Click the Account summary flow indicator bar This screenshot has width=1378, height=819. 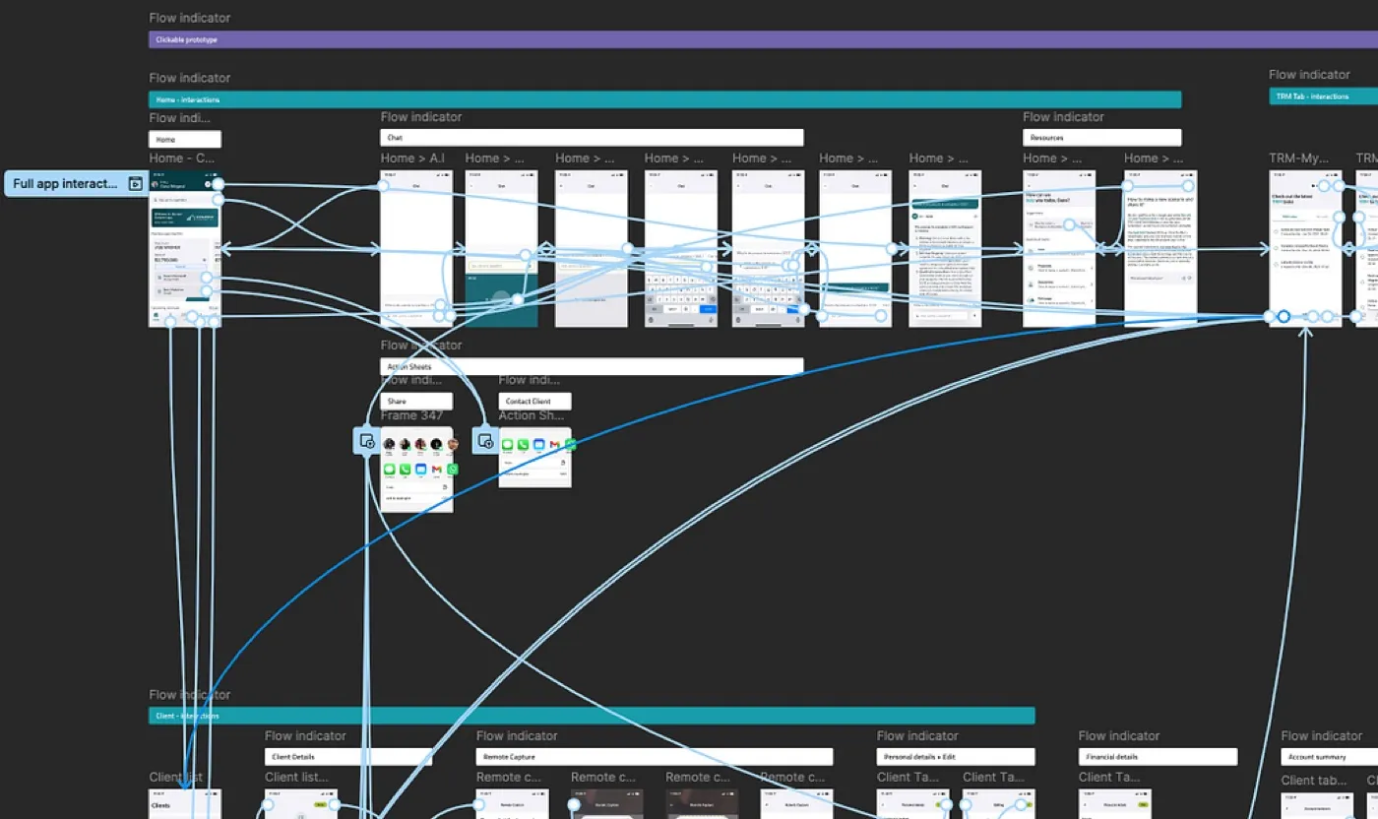1329,757
